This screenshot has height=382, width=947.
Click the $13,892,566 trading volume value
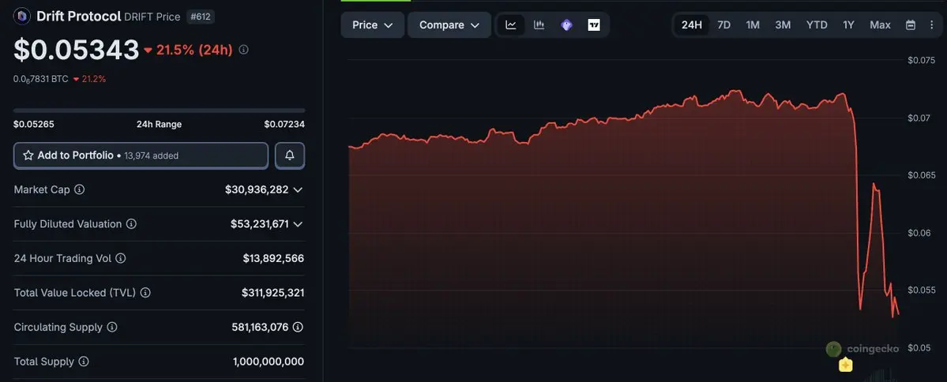point(273,258)
